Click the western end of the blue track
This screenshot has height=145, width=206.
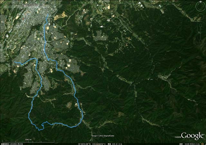(x=14, y=62)
